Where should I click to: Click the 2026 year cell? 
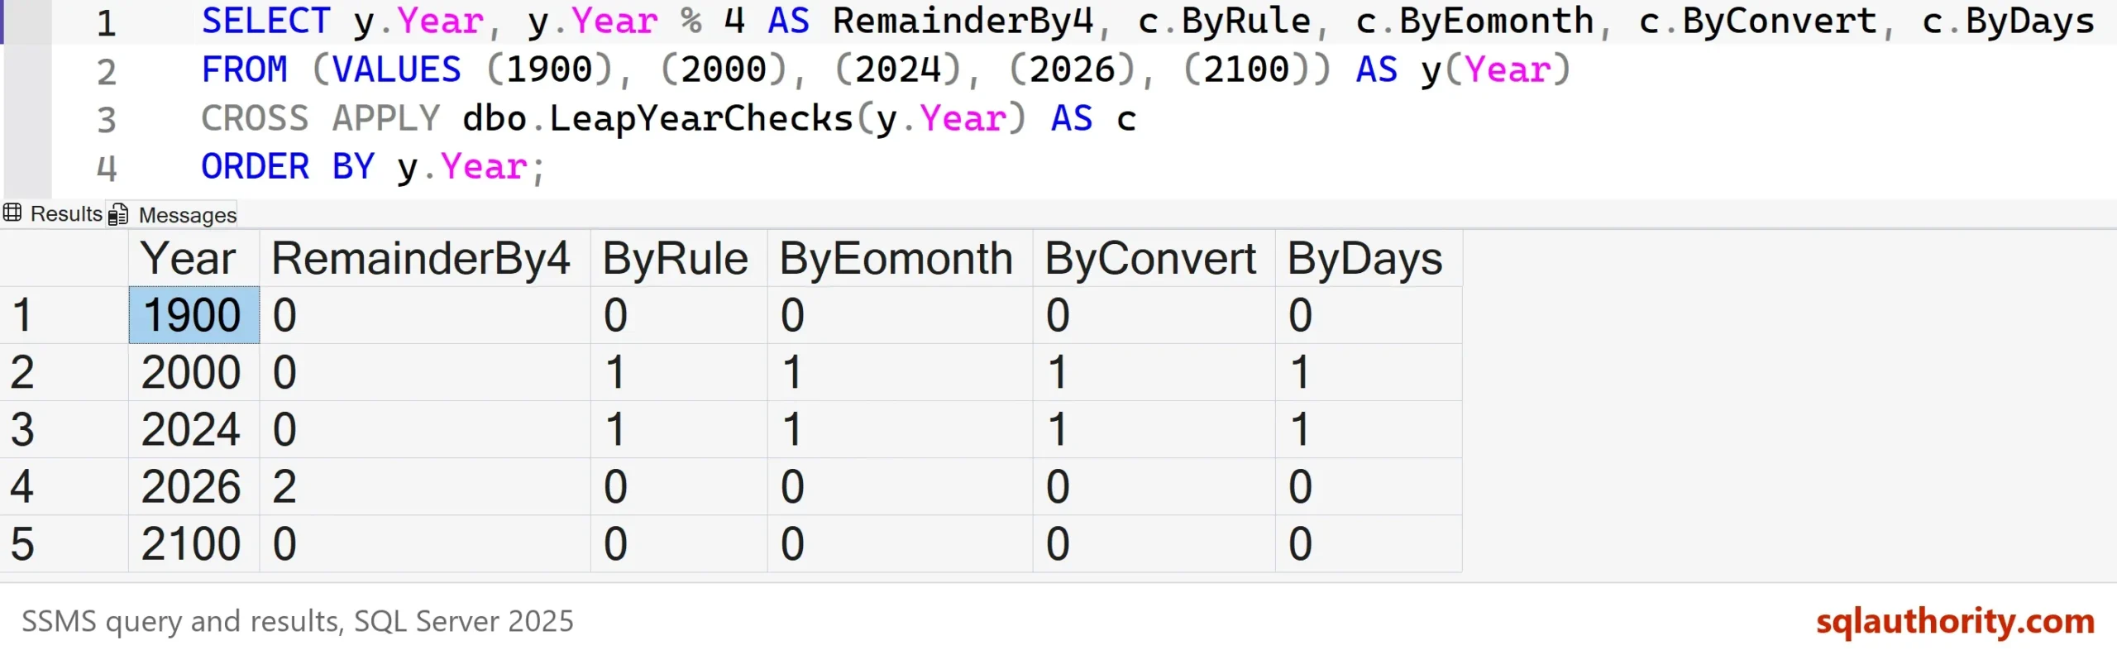pyautogui.click(x=194, y=486)
